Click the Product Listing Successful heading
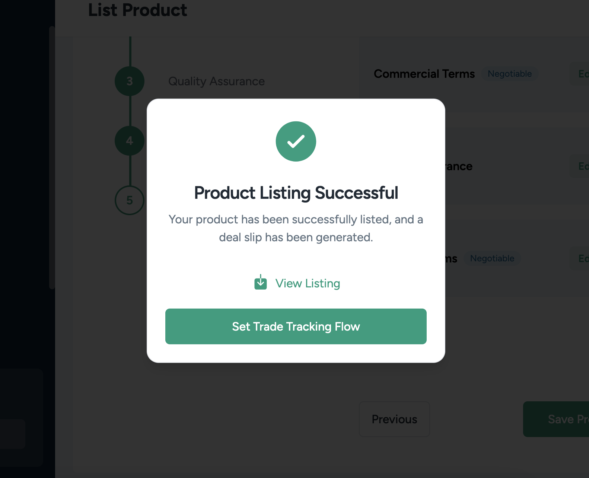This screenshot has height=478, width=589. point(296,193)
